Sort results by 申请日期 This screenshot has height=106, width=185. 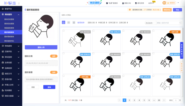pyautogui.click(x=103, y=23)
